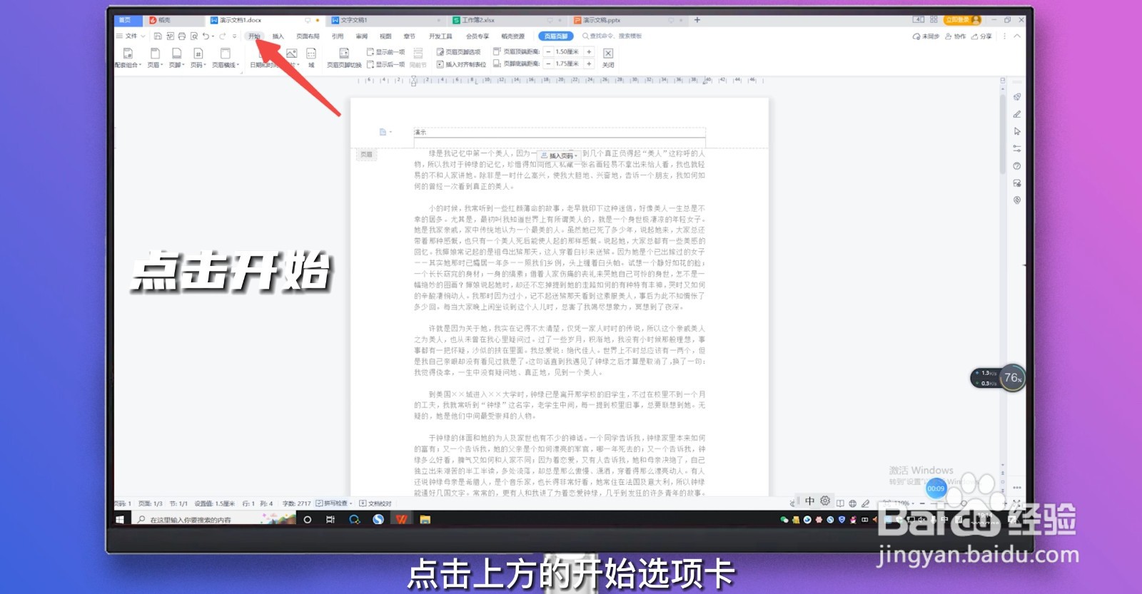Click the Save icon in quick access toolbar

(158, 36)
